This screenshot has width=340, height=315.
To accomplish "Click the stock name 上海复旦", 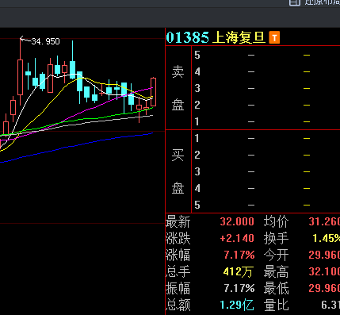I will pyautogui.click(x=239, y=37).
